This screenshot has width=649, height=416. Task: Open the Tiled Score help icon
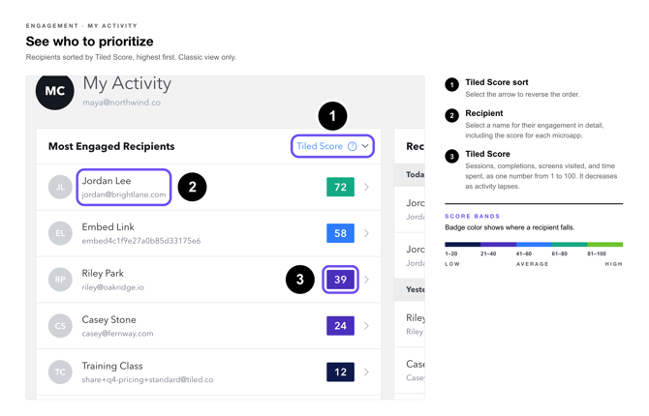point(353,146)
